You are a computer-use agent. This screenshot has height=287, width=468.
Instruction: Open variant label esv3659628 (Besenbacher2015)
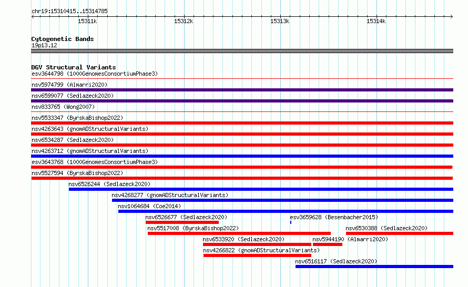click(x=334, y=217)
